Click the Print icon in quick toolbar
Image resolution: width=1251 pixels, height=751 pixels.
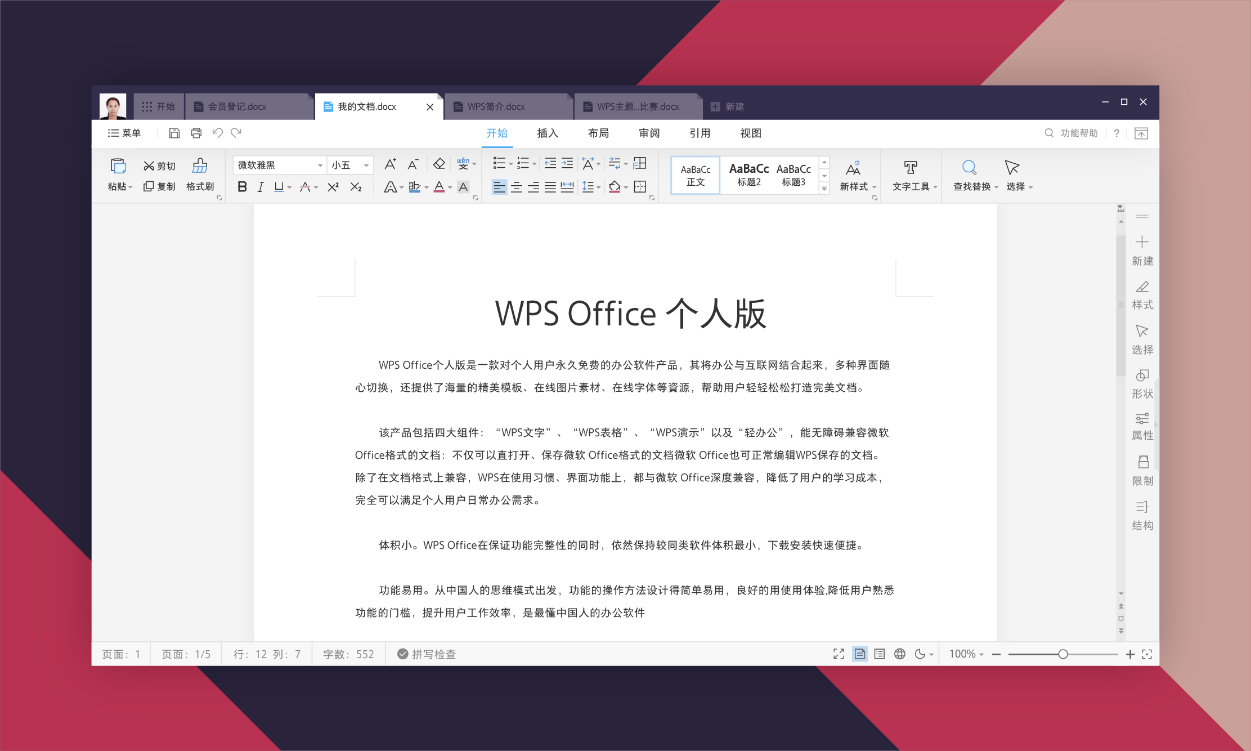(x=196, y=133)
